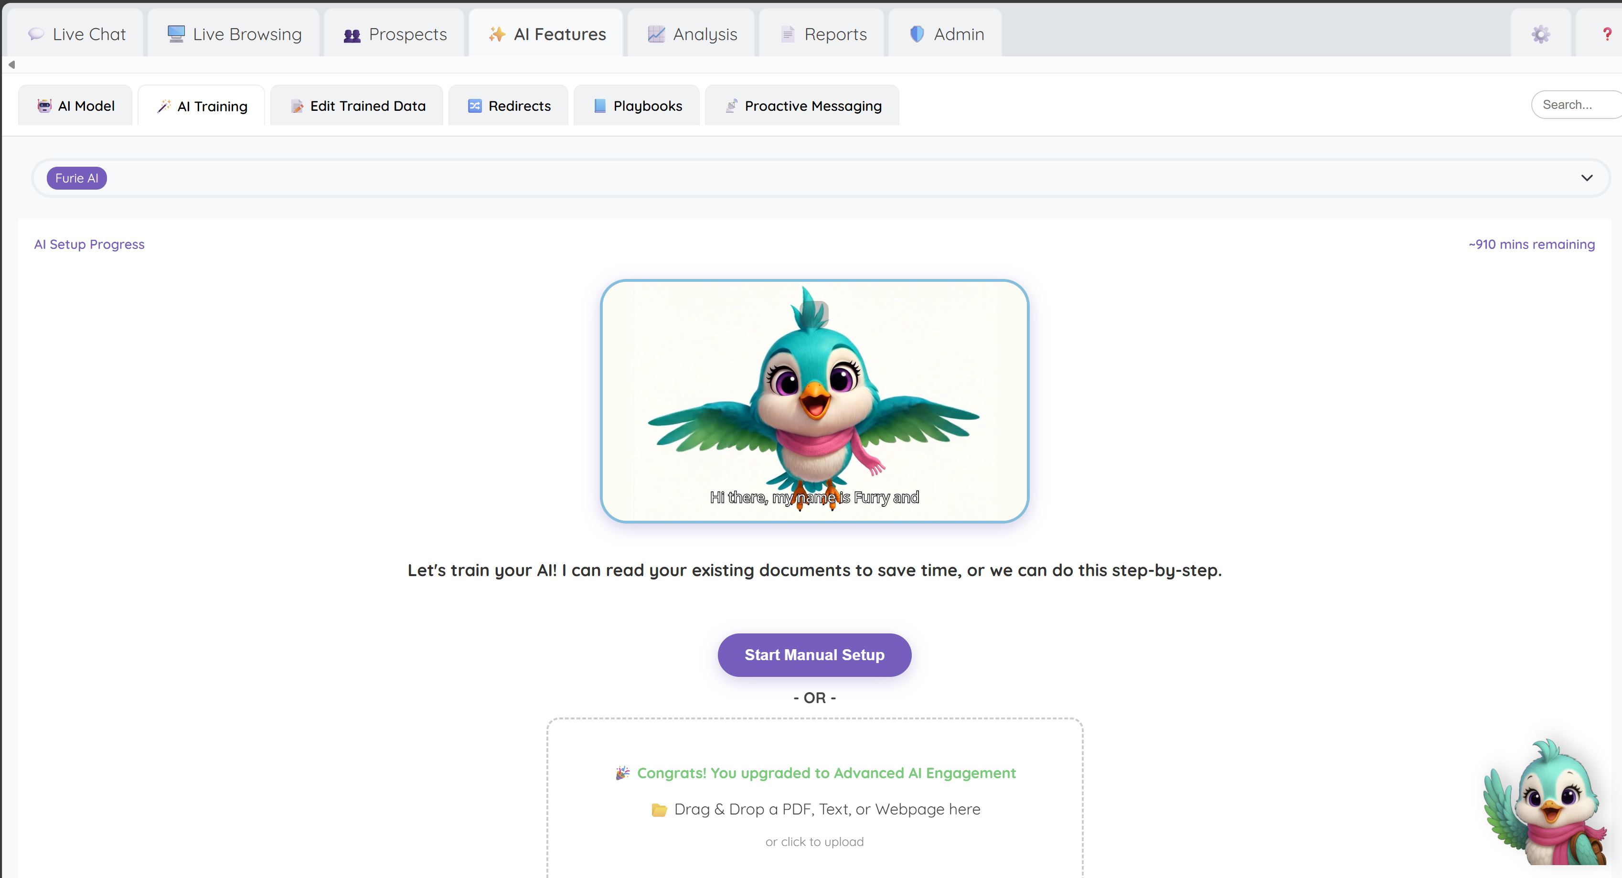Collapse the panel with the left arrow
The height and width of the screenshot is (878, 1622).
click(11, 64)
